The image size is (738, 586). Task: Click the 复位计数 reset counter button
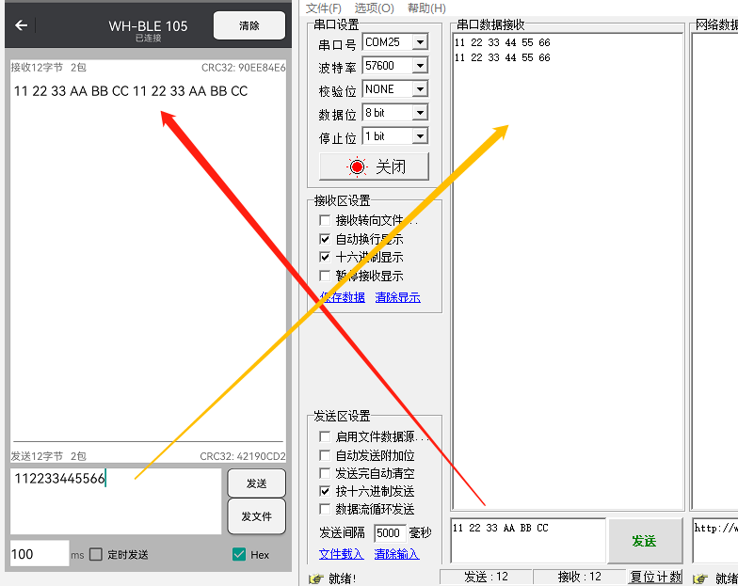[655, 577]
